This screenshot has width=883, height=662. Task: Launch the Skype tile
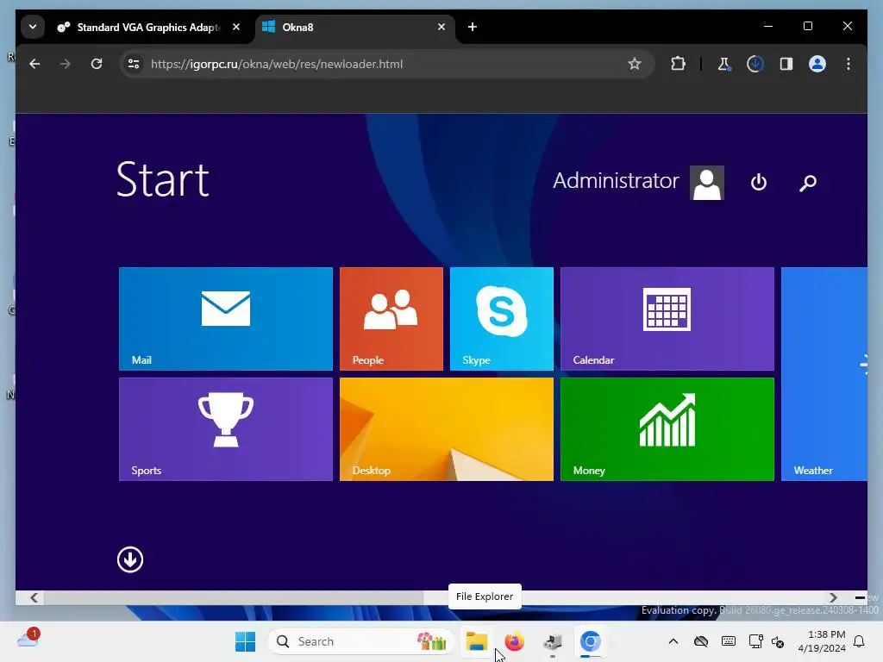coord(501,319)
